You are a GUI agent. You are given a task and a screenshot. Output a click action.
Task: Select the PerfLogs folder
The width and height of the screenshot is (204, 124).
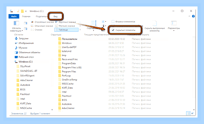[66, 76]
